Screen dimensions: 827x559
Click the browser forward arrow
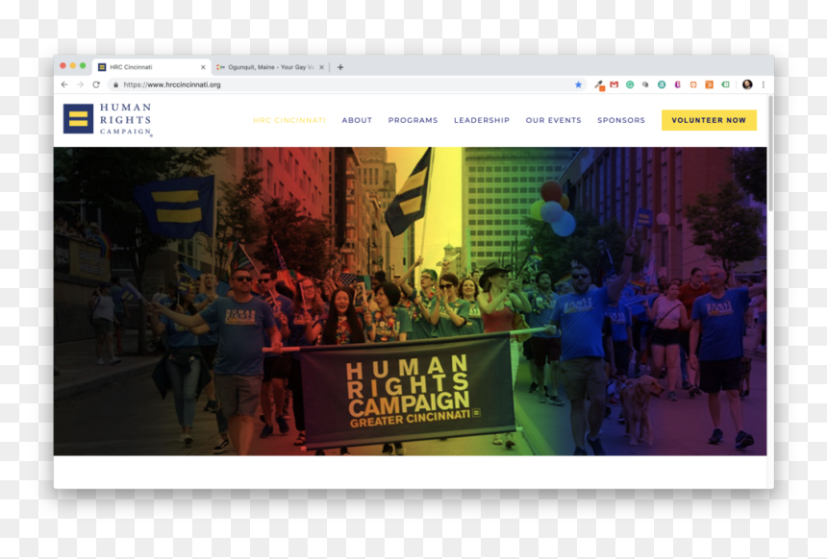pyautogui.click(x=80, y=85)
